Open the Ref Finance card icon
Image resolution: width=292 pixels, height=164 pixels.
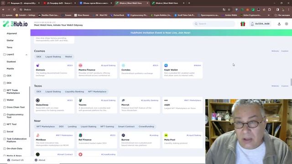[80, 135]
